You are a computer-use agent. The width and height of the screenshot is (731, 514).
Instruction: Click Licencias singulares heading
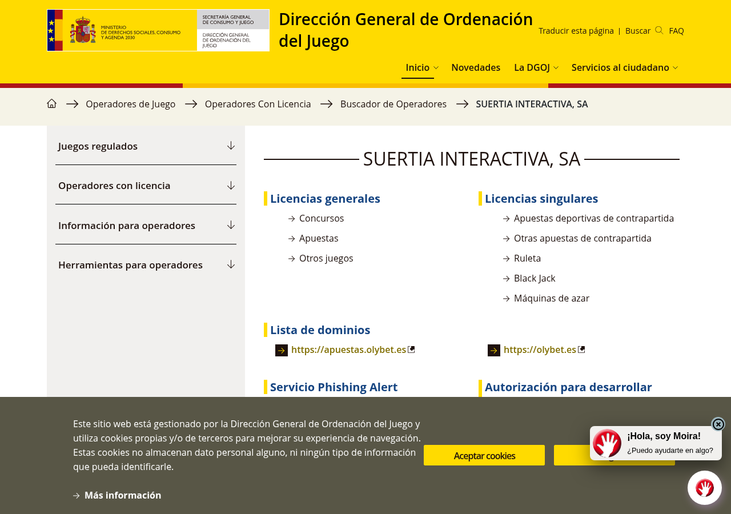[x=541, y=199]
